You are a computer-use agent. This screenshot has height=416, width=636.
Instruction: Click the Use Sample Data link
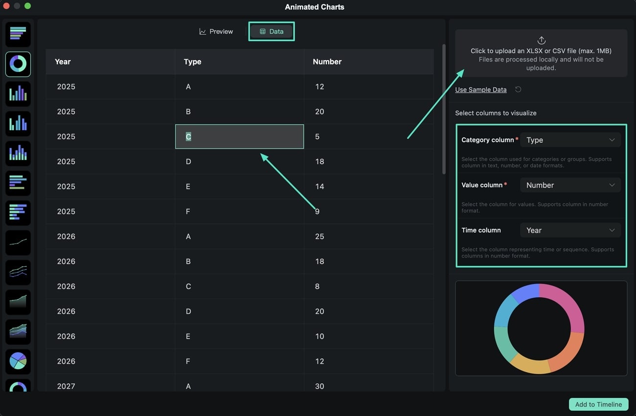click(x=480, y=89)
